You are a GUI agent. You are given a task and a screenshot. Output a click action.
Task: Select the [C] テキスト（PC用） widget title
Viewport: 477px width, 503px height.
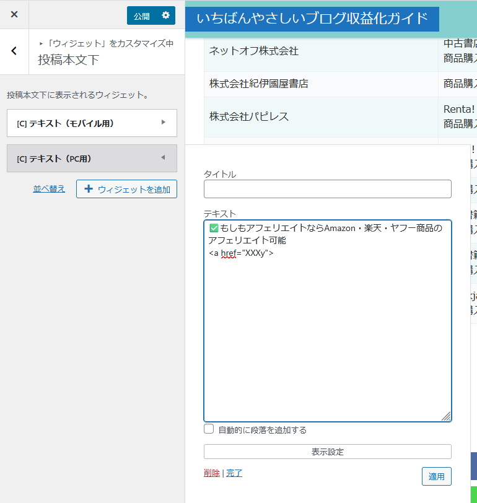coord(54,159)
